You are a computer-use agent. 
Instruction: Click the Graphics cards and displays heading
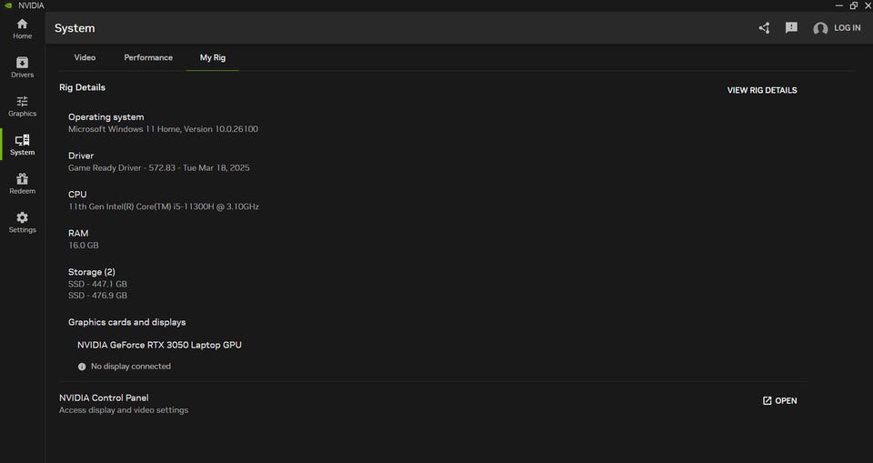(127, 322)
